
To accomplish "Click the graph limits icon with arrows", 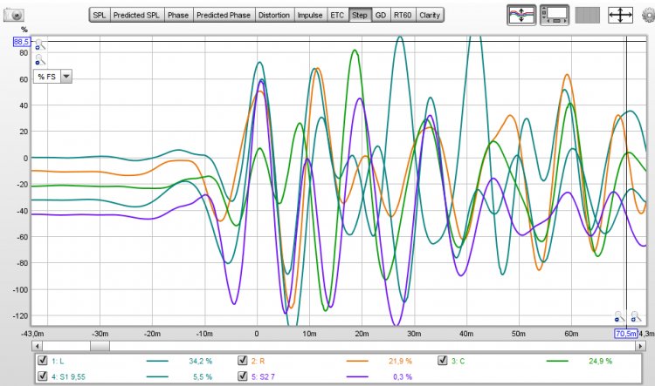I will point(618,15).
